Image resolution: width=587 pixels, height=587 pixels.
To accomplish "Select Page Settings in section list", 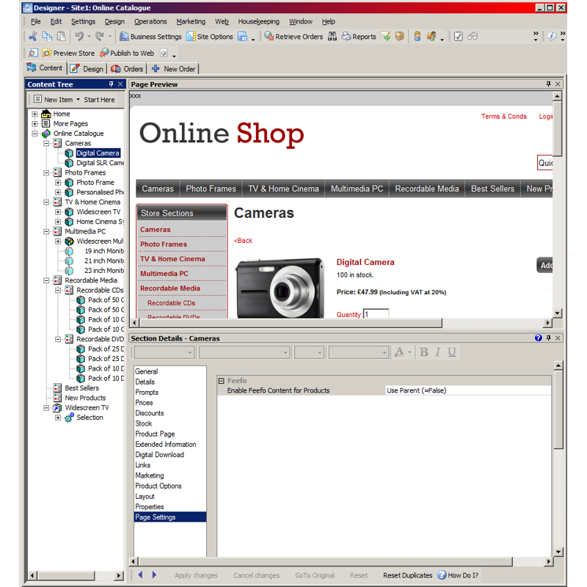I will tap(170, 517).
